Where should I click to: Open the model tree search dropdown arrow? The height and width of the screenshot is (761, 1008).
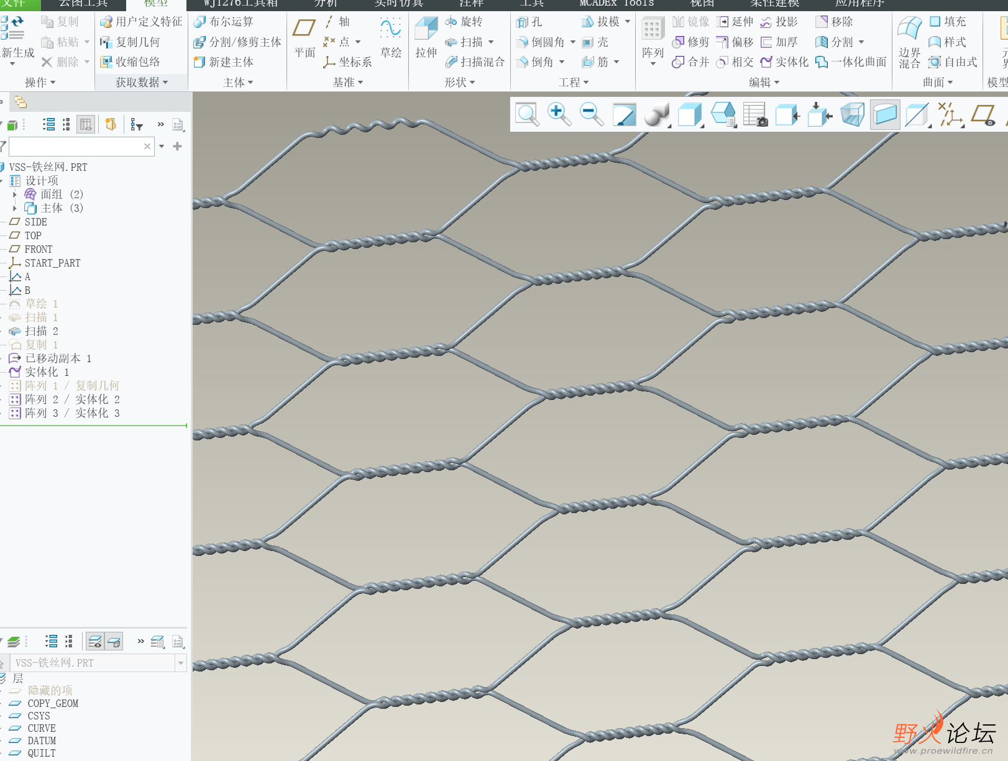pos(162,147)
